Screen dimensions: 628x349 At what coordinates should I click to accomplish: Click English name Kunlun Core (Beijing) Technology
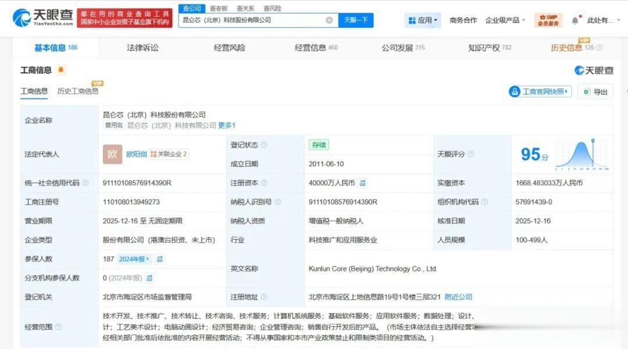pyautogui.click(x=373, y=269)
